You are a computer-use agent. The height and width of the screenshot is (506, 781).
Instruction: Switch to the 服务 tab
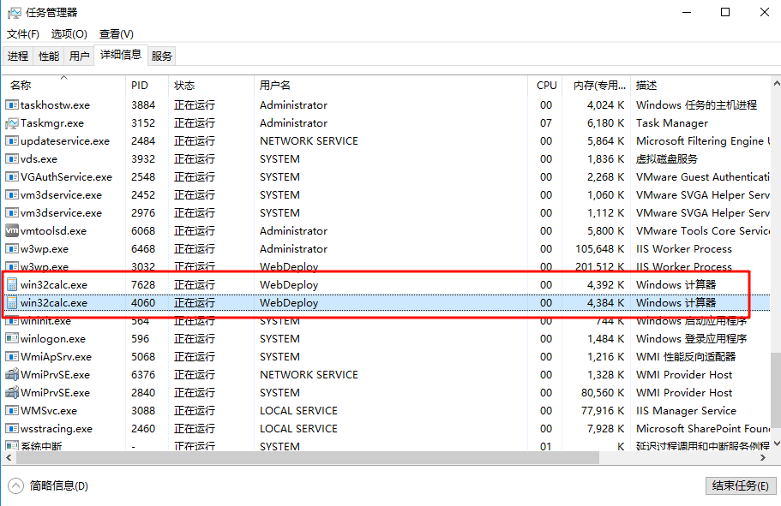(x=161, y=57)
